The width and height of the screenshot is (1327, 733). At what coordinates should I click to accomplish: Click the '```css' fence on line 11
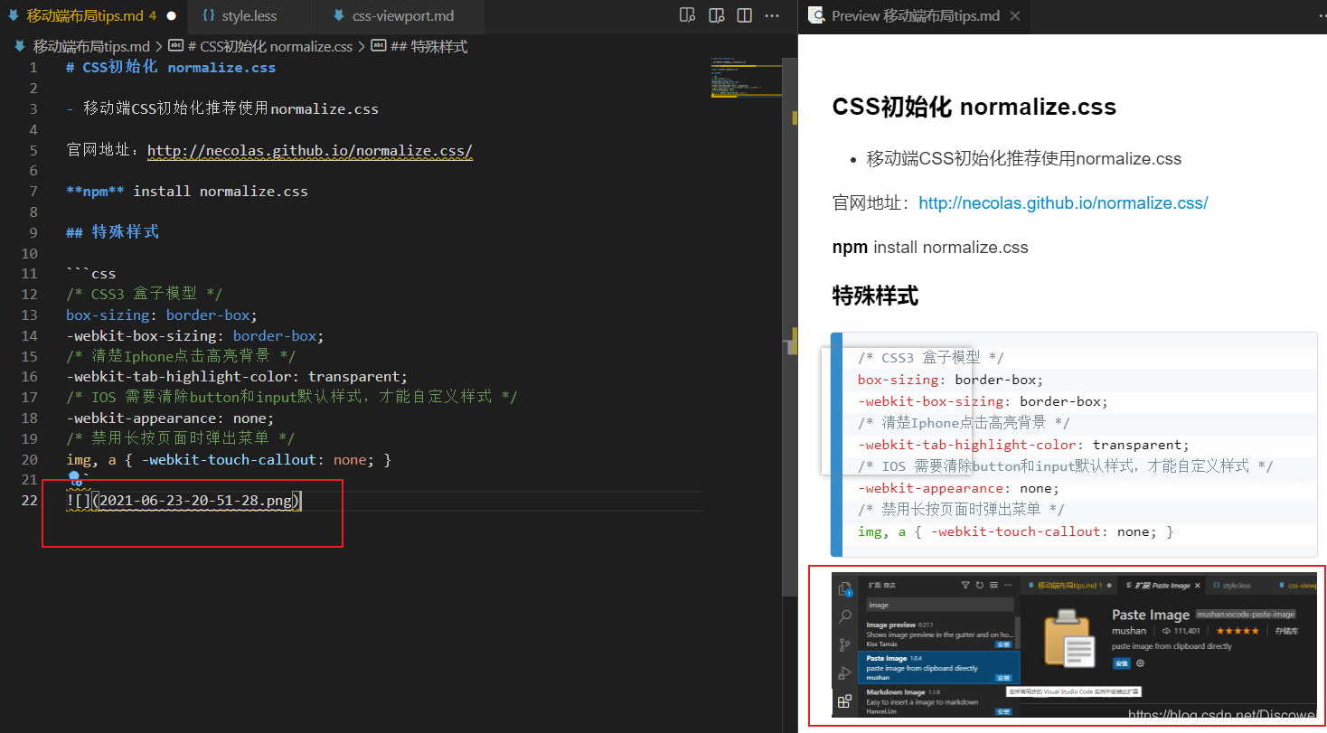[x=91, y=274]
